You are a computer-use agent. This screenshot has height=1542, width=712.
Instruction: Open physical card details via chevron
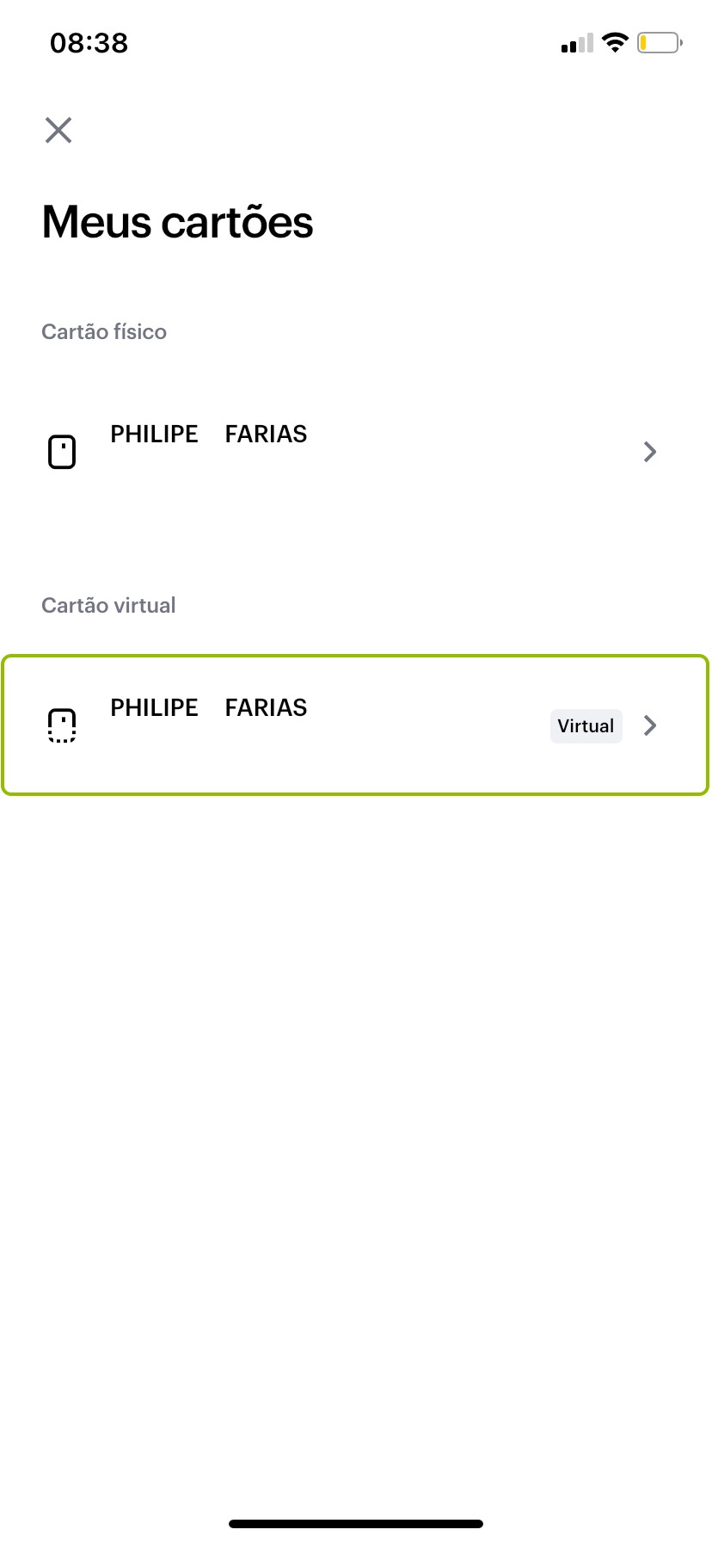[x=650, y=452]
